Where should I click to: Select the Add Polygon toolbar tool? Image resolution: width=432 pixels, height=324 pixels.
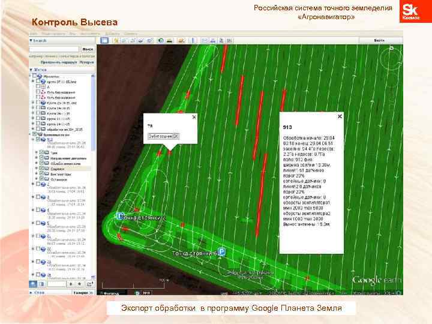(x=124, y=41)
